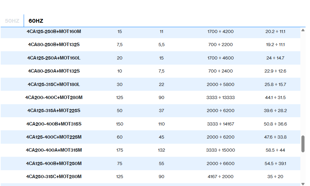Click the 58.5 ÷ 44 head value
This screenshot has width=310, height=186.
[275, 150]
